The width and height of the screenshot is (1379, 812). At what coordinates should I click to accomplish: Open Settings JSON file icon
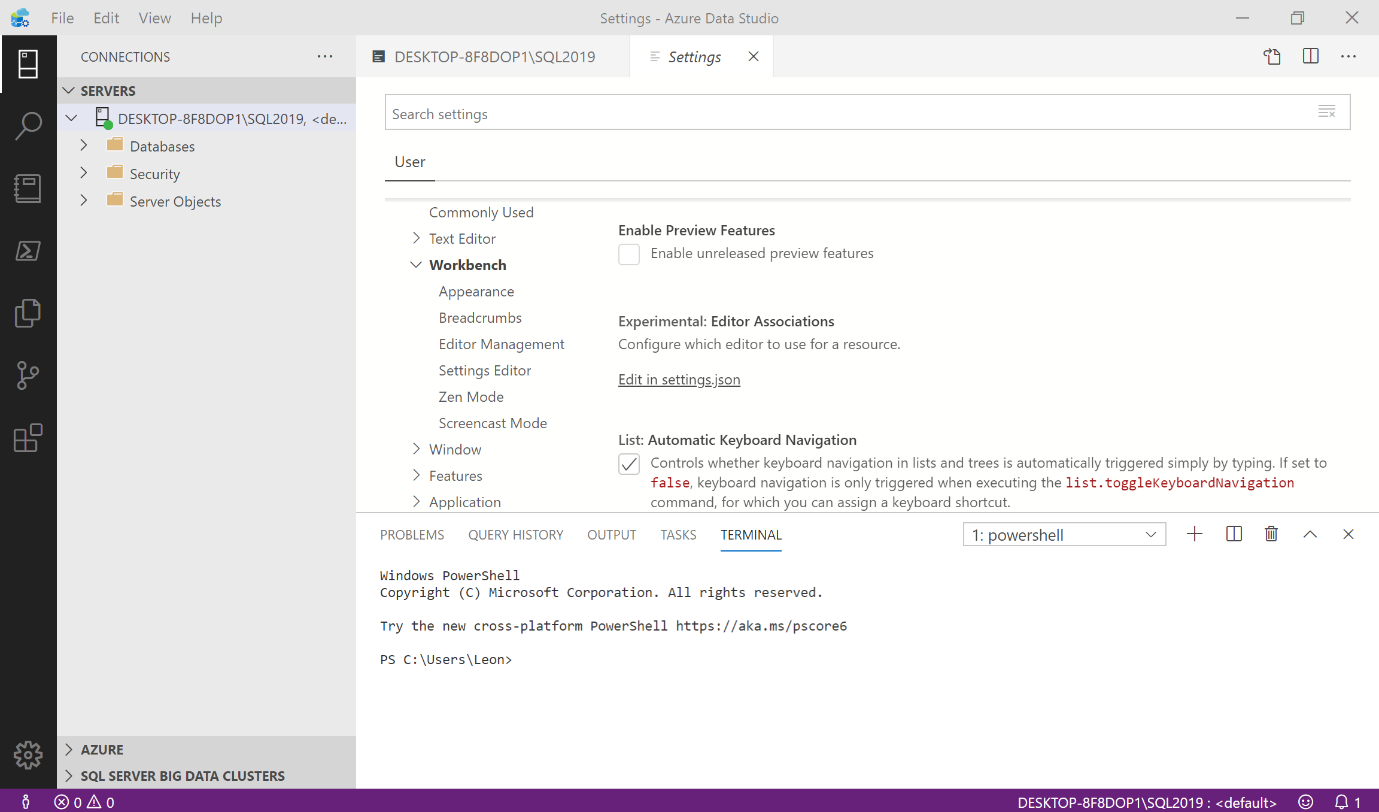pos(1272,56)
